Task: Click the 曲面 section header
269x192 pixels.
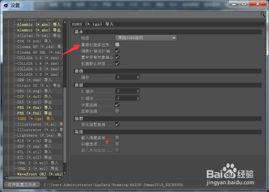Action: 168,85
